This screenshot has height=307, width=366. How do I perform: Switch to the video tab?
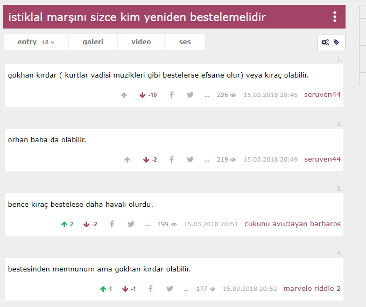point(141,42)
